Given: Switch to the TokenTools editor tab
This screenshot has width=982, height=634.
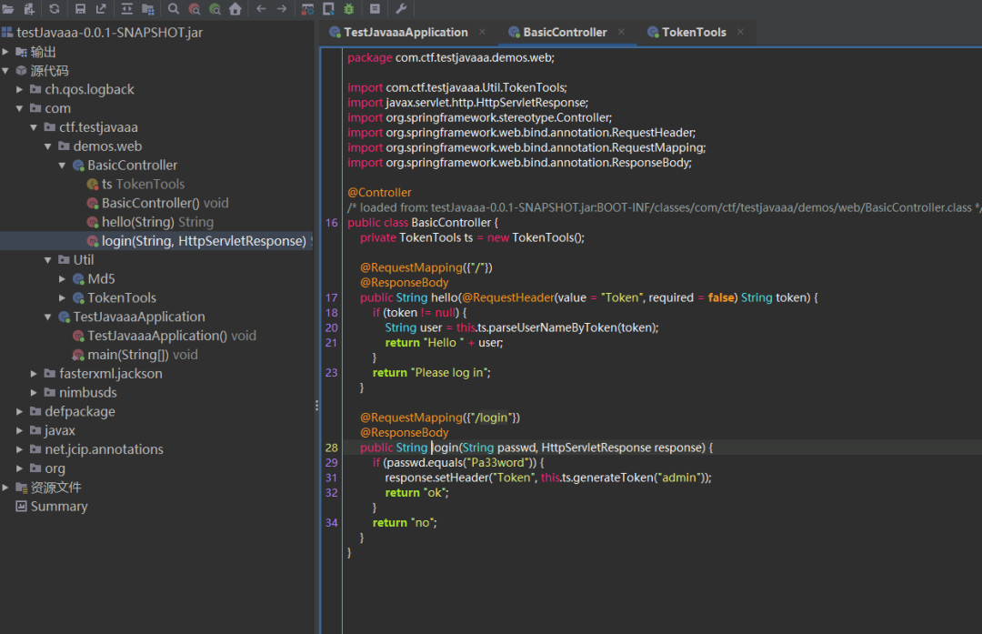Looking at the screenshot, I should point(693,32).
